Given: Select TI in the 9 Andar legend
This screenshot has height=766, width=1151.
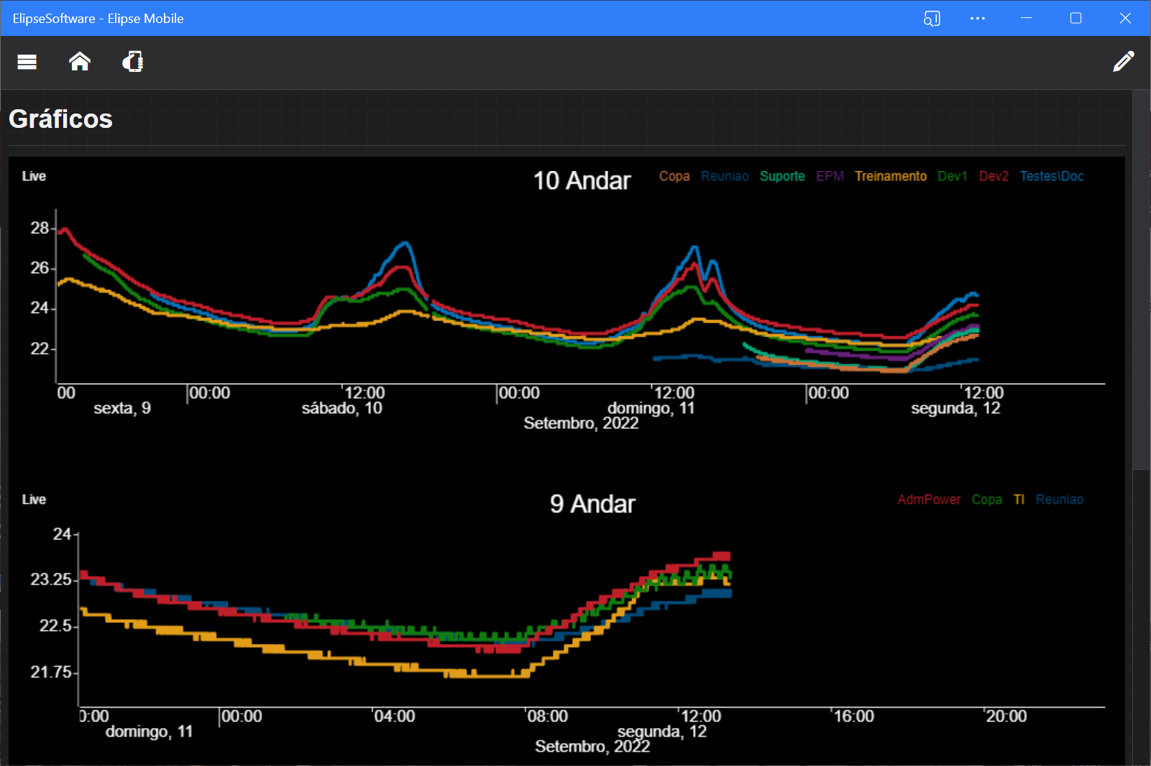Looking at the screenshot, I should [x=1019, y=499].
